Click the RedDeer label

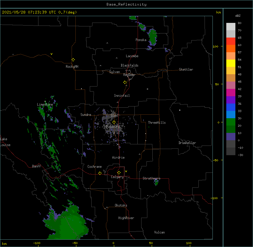(x=129, y=75)
